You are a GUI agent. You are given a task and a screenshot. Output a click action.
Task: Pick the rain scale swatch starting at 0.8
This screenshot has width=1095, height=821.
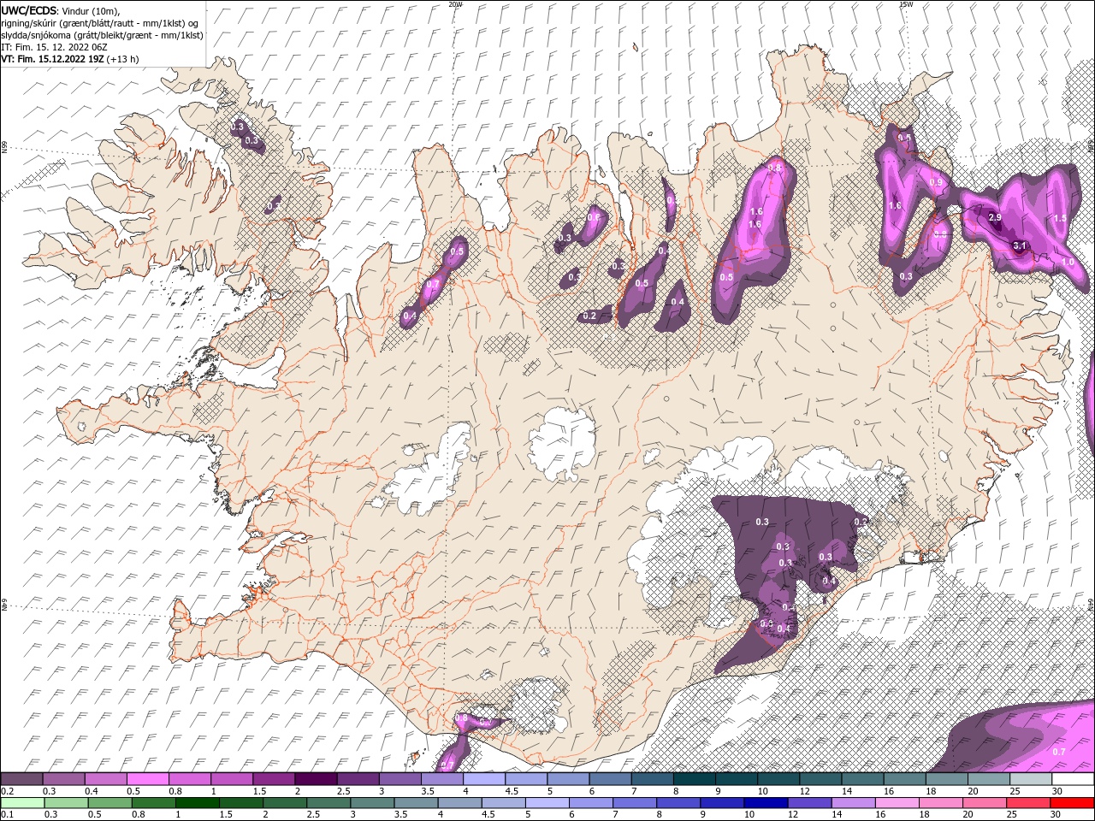(153, 803)
